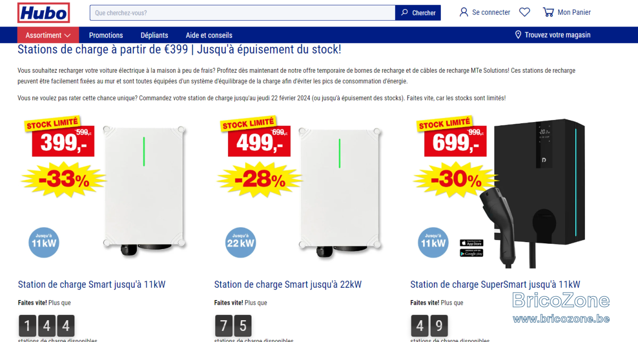Image resolution: width=638 pixels, height=342 pixels.
Task: Open the Dépliants menu item
Action: [x=154, y=35]
